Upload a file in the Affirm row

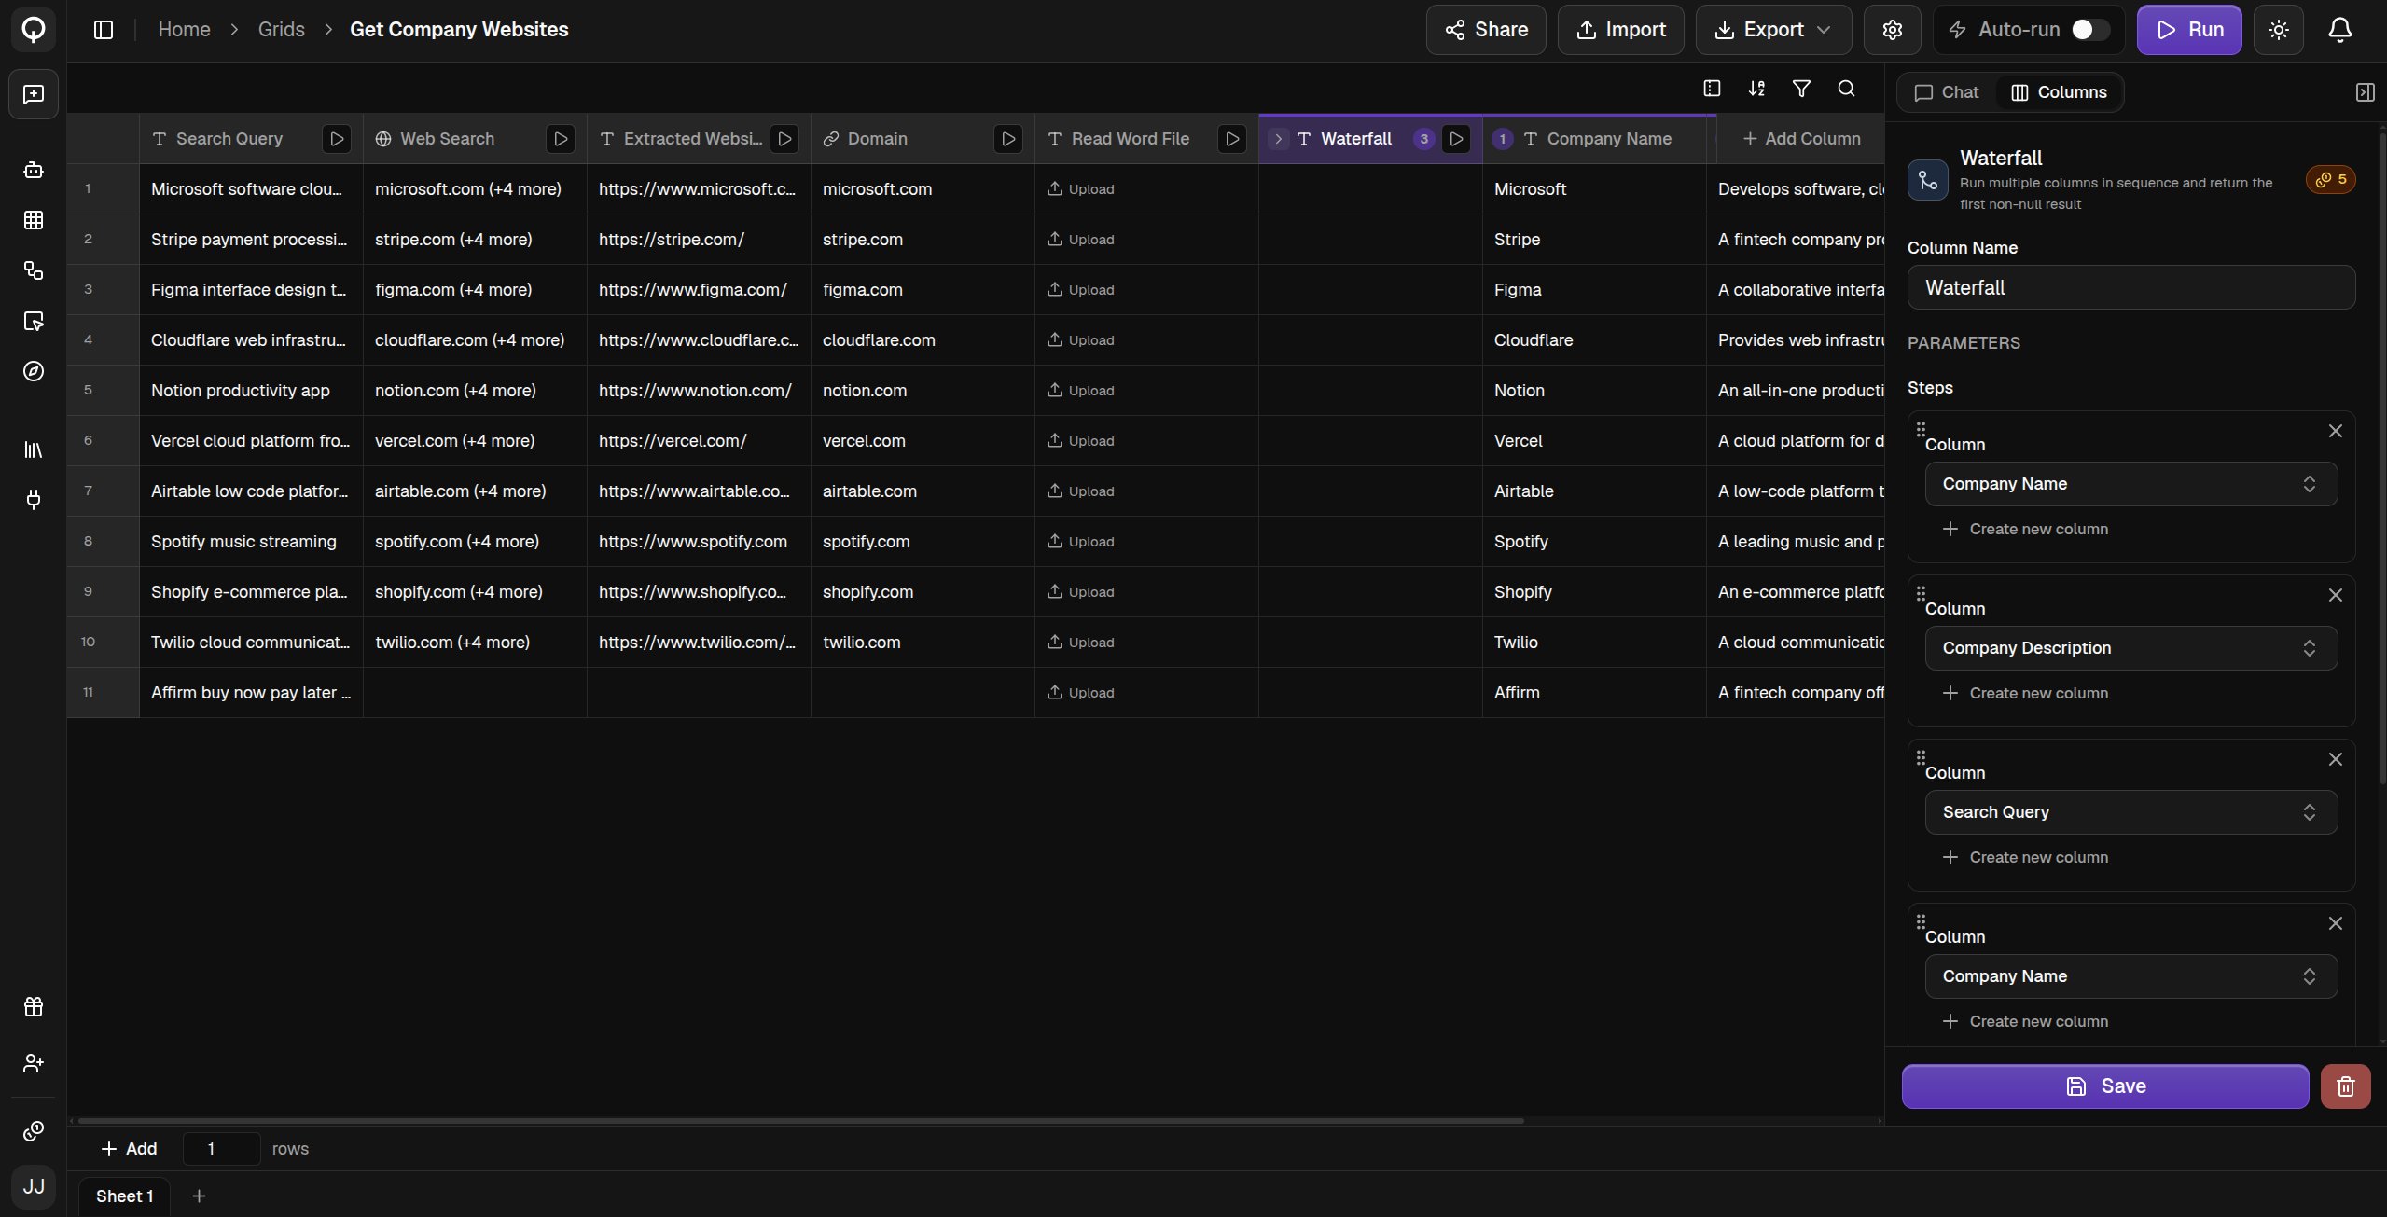[x=1080, y=693]
